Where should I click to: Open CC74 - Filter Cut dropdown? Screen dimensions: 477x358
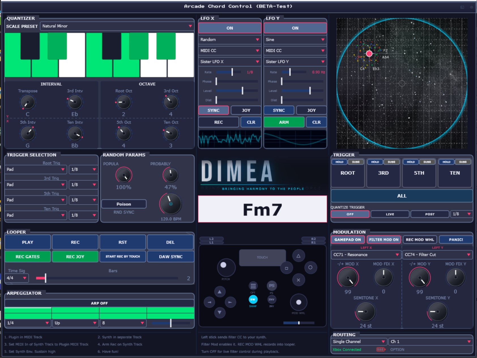click(438, 255)
